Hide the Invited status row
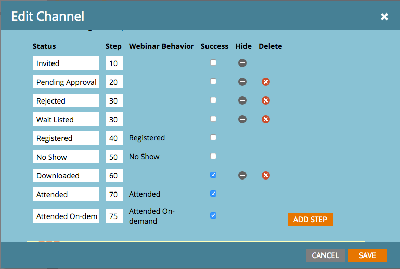400x269 pixels. click(242, 63)
